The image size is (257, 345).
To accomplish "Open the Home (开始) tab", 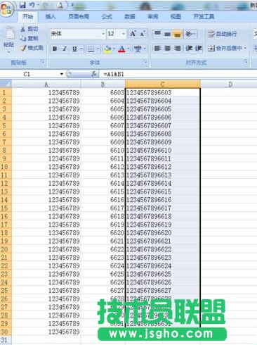I will (27, 17).
